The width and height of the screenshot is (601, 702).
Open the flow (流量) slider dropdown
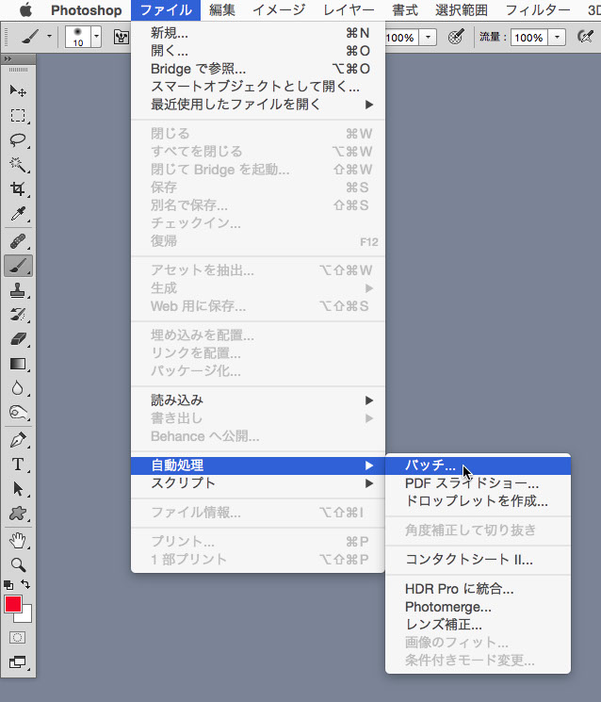(557, 38)
